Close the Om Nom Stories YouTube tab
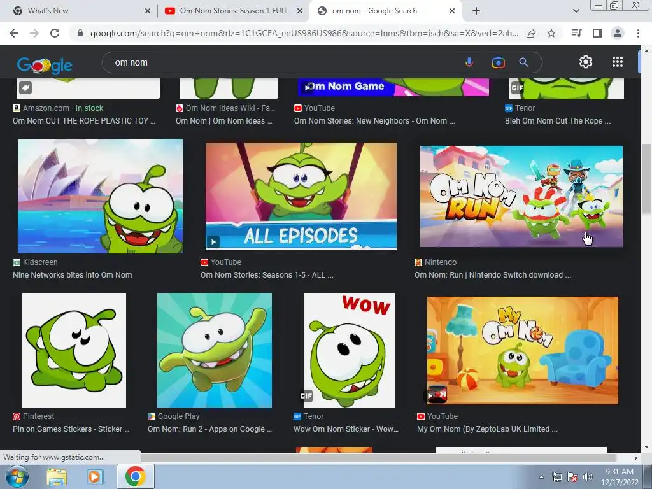652x489 pixels. pyautogui.click(x=299, y=11)
